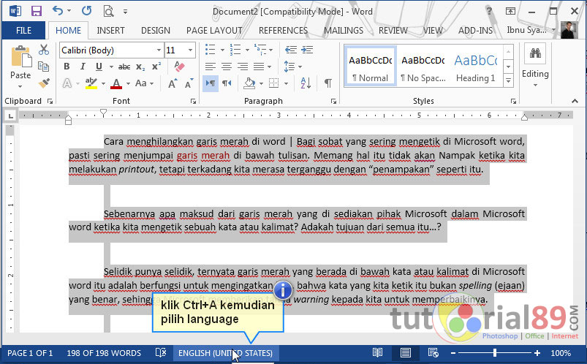Screen dimensions: 587x364
Task: Open the Numbering list dropdown arrow
Action: 247,50
